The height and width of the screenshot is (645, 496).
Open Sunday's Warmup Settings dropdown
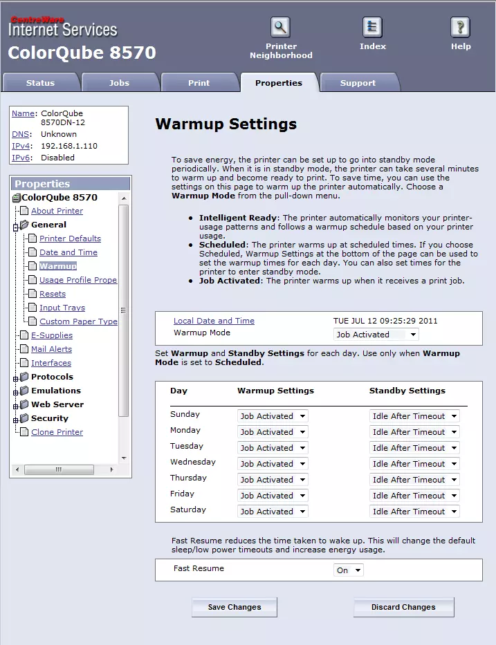273,416
